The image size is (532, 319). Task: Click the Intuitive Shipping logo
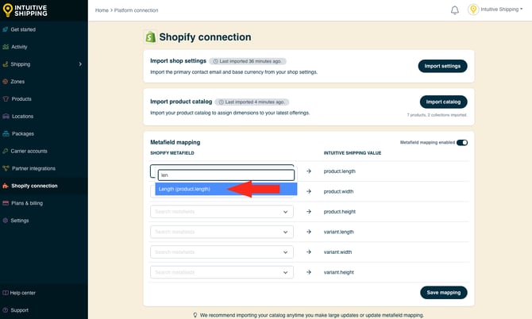(25, 10)
